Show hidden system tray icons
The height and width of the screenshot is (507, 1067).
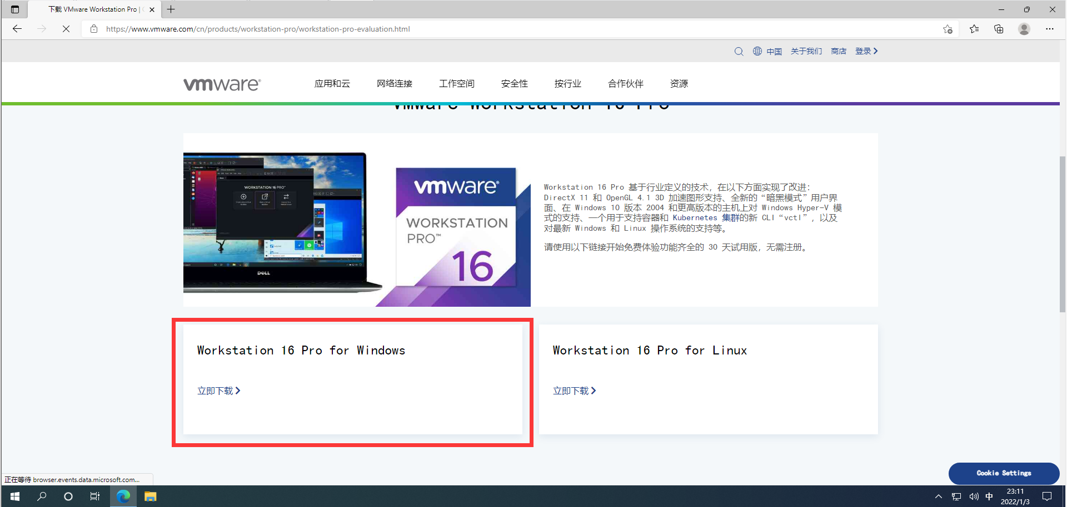click(x=939, y=496)
